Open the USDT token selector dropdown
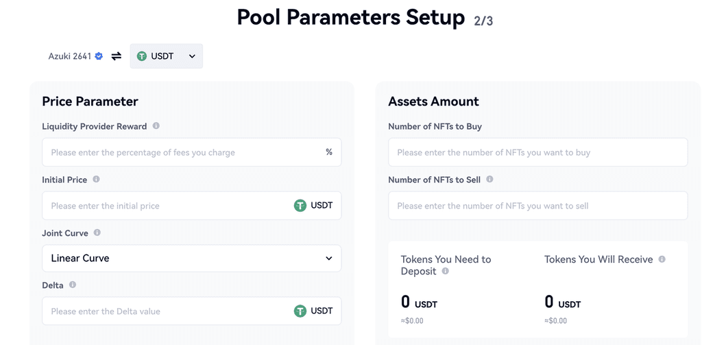Screen dimensions: 702x345 (x=167, y=56)
